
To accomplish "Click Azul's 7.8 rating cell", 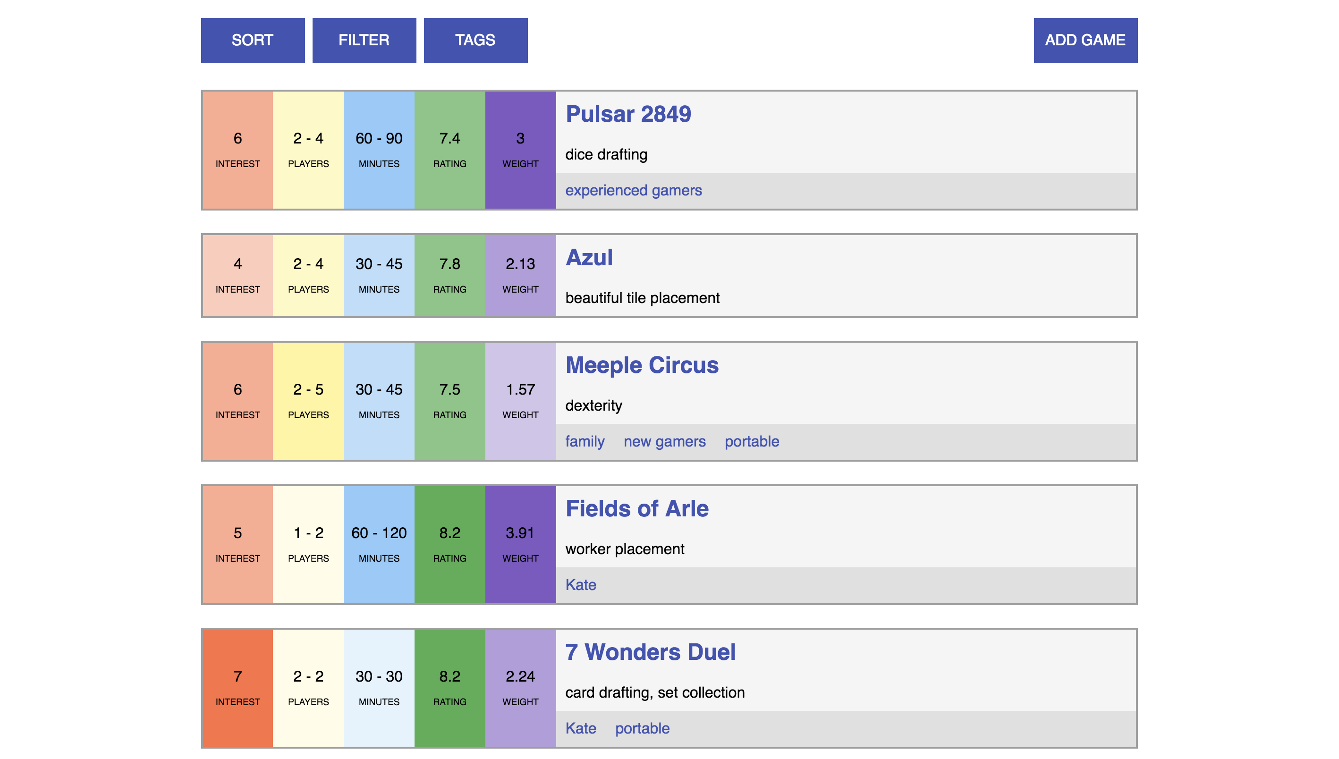I will 449,275.
